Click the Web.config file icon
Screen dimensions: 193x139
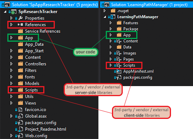pyautogui.click(x=20, y=136)
